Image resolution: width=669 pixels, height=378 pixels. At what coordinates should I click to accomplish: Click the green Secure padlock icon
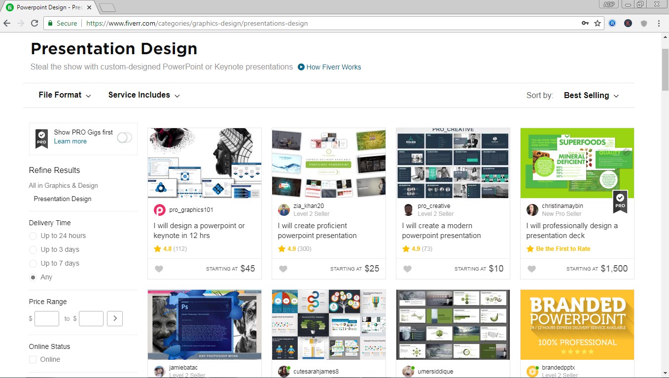click(50, 23)
